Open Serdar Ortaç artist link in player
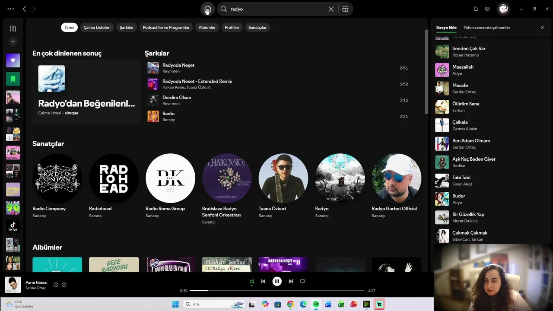Viewport: 553px width, 311px height. (36, 288)
